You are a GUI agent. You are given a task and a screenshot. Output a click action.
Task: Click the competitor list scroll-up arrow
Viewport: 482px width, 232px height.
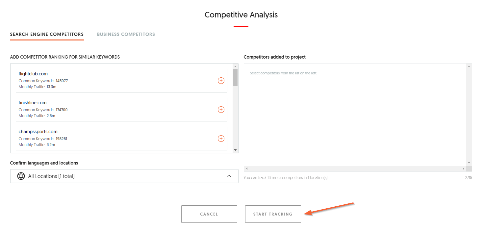click(235, 66)
